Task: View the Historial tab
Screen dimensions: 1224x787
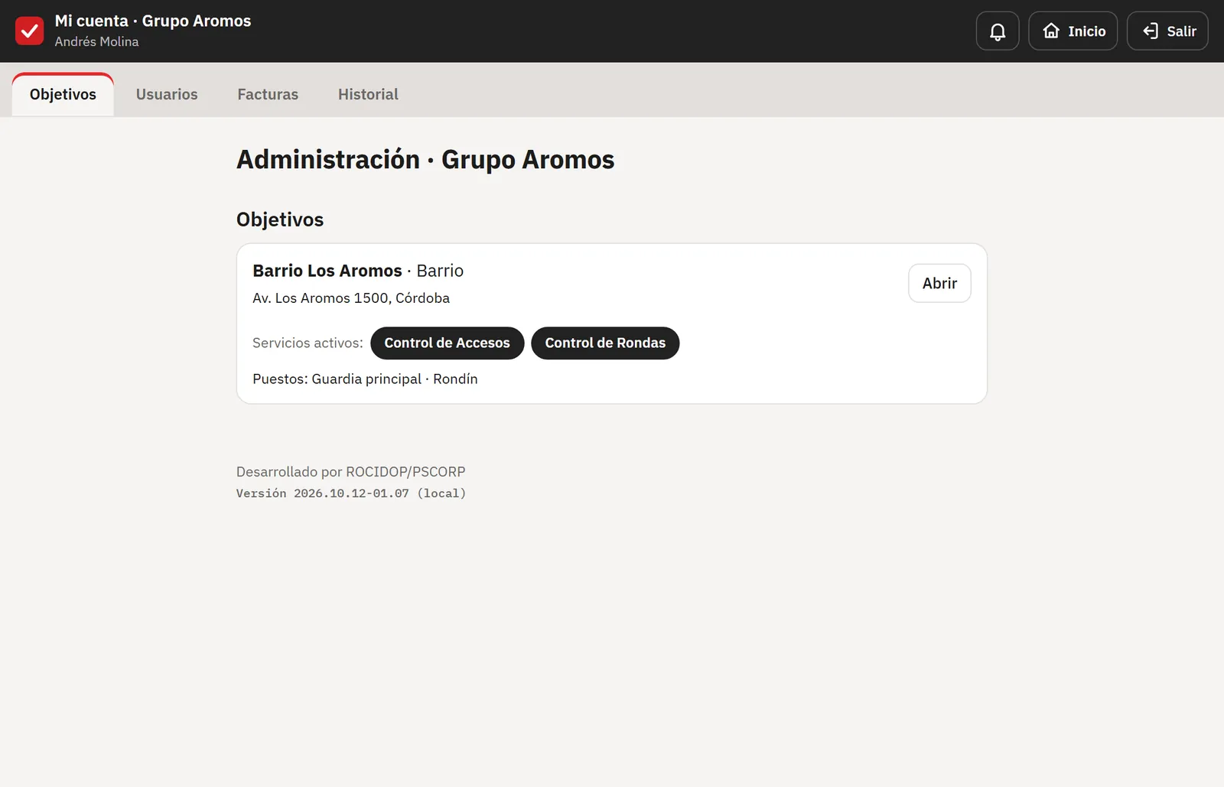Action: pos(368,95)
